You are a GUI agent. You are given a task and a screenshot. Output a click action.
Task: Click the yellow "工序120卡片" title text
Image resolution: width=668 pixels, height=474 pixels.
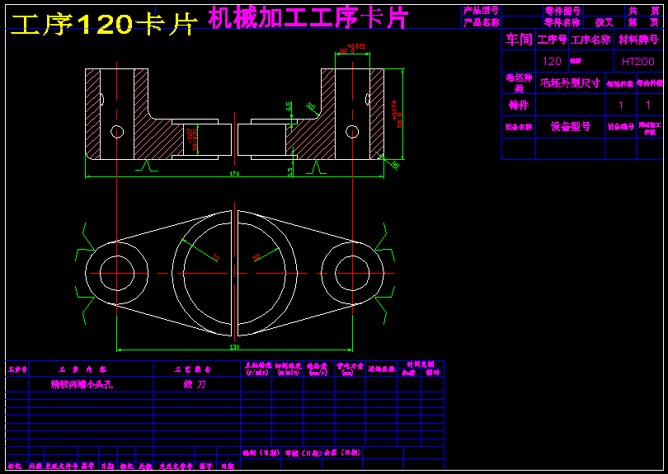click(104, 24)
